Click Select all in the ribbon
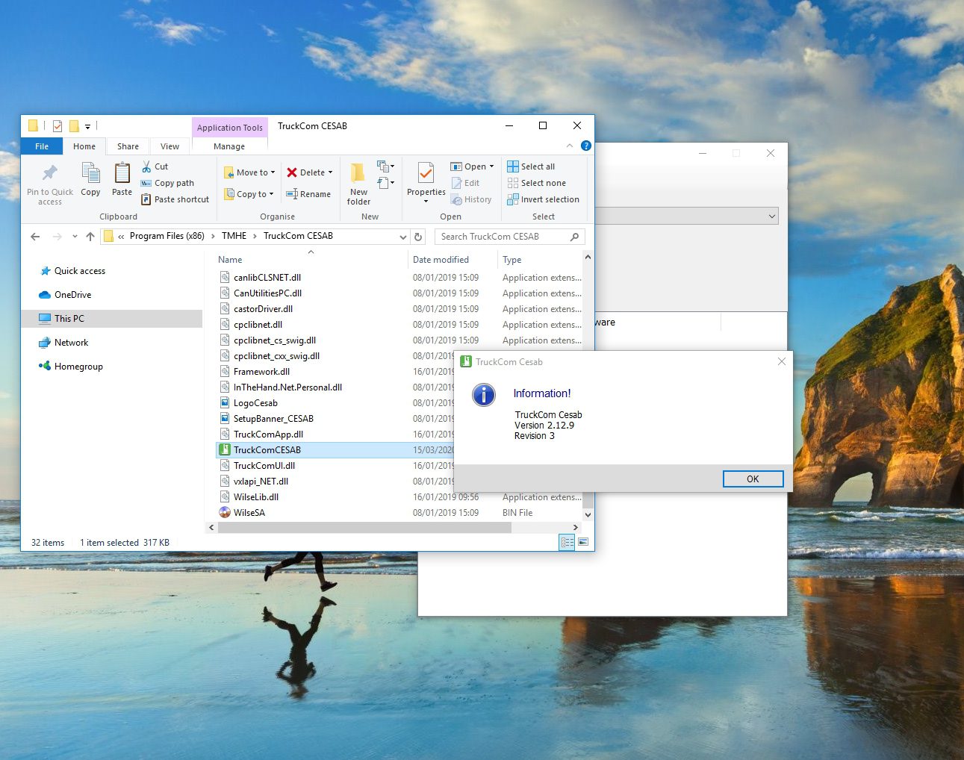The image size is (964, 760). tap(531, 166)
